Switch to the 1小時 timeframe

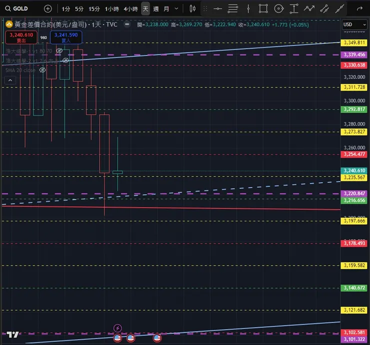(x=112, y=9)
